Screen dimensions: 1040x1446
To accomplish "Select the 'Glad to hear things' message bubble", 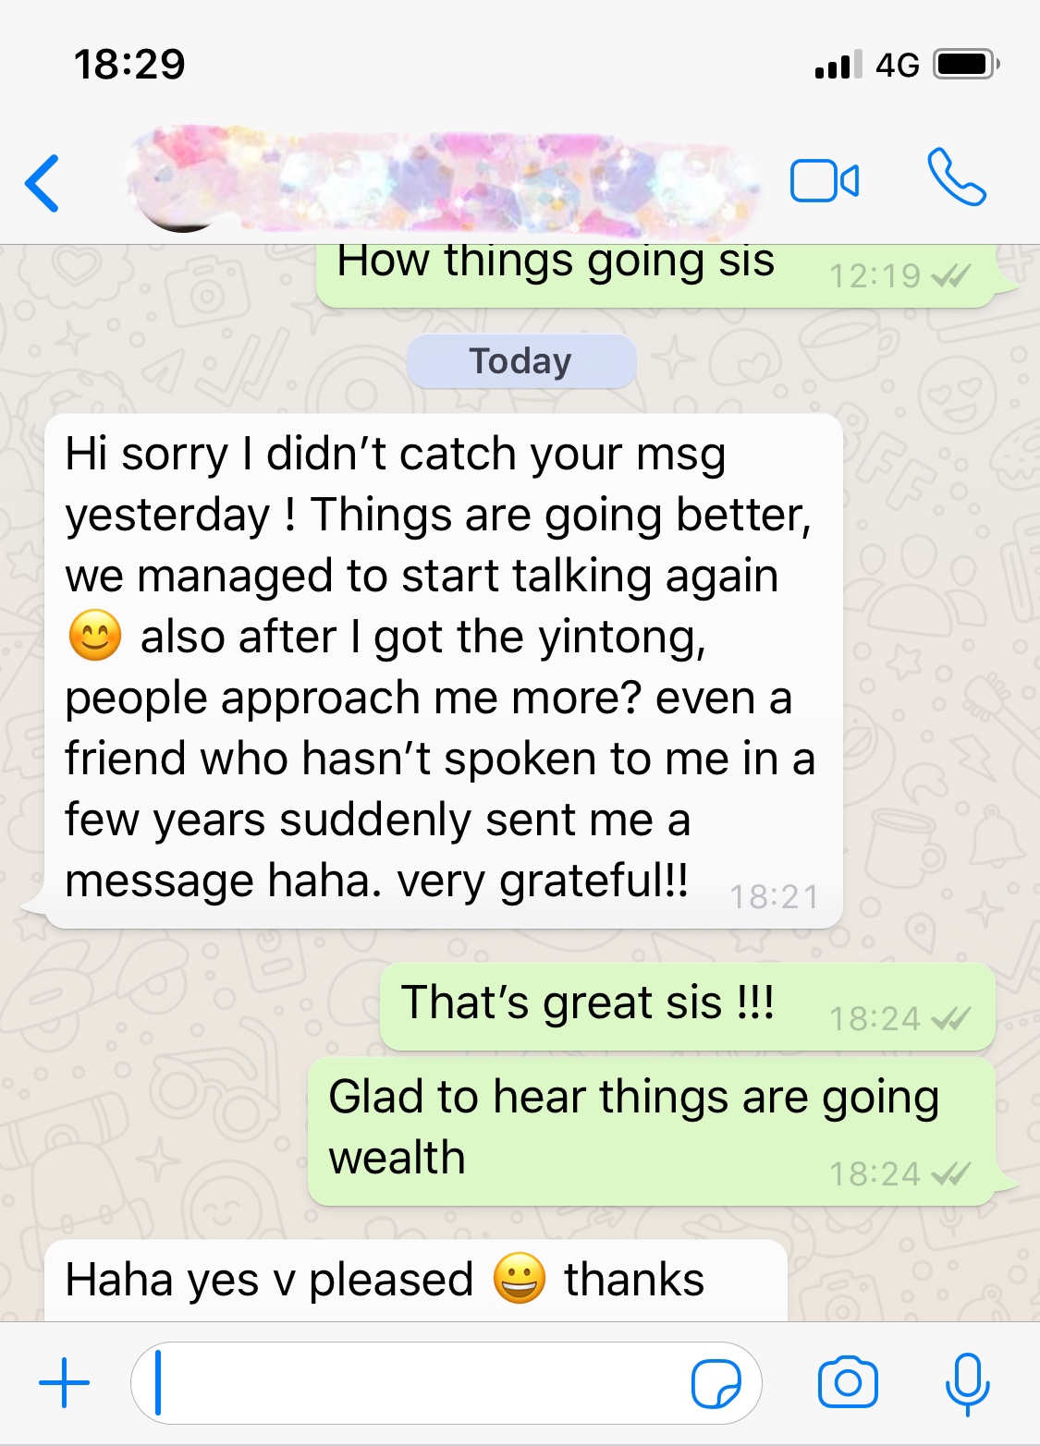I will (652, 1132).
